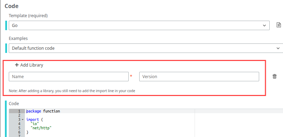Open the Examples dropdown showing Default function code
This screenshot has width=283, height=137.
tap(146, 48)
